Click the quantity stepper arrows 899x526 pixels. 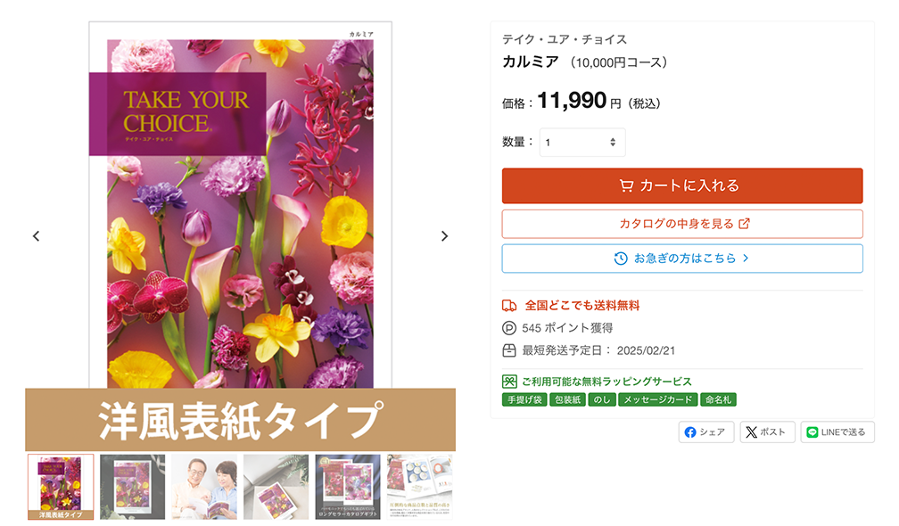(x=613, y=142)
